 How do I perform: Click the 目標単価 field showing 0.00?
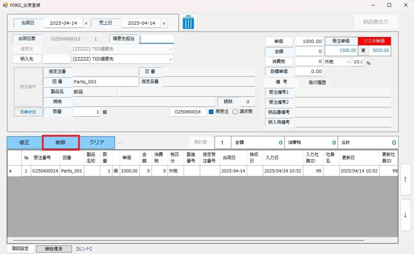point(308,71)
